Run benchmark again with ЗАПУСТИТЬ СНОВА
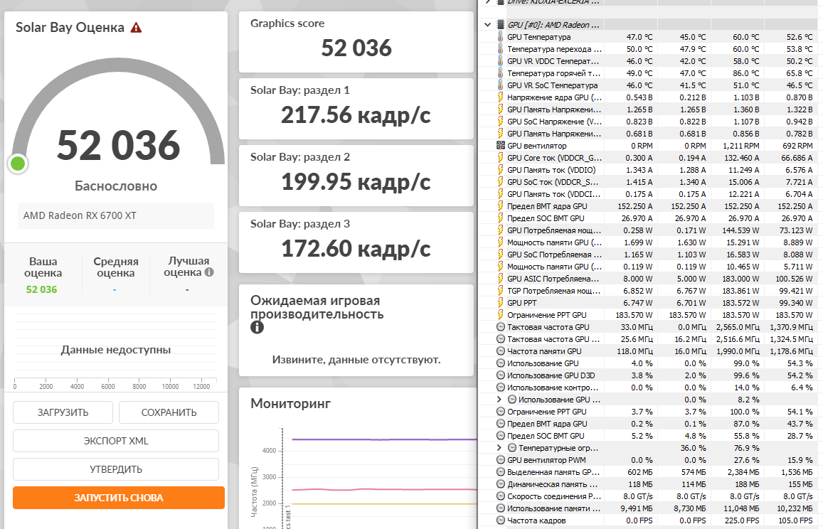 coord(119,498)
